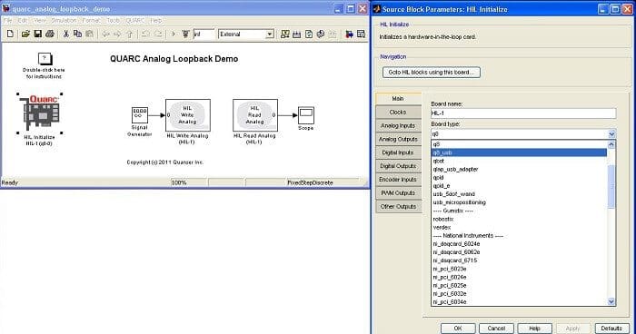Screen dimensions: 636x334
Task: Click the Cut scissors icon
Action: point(65,34)
